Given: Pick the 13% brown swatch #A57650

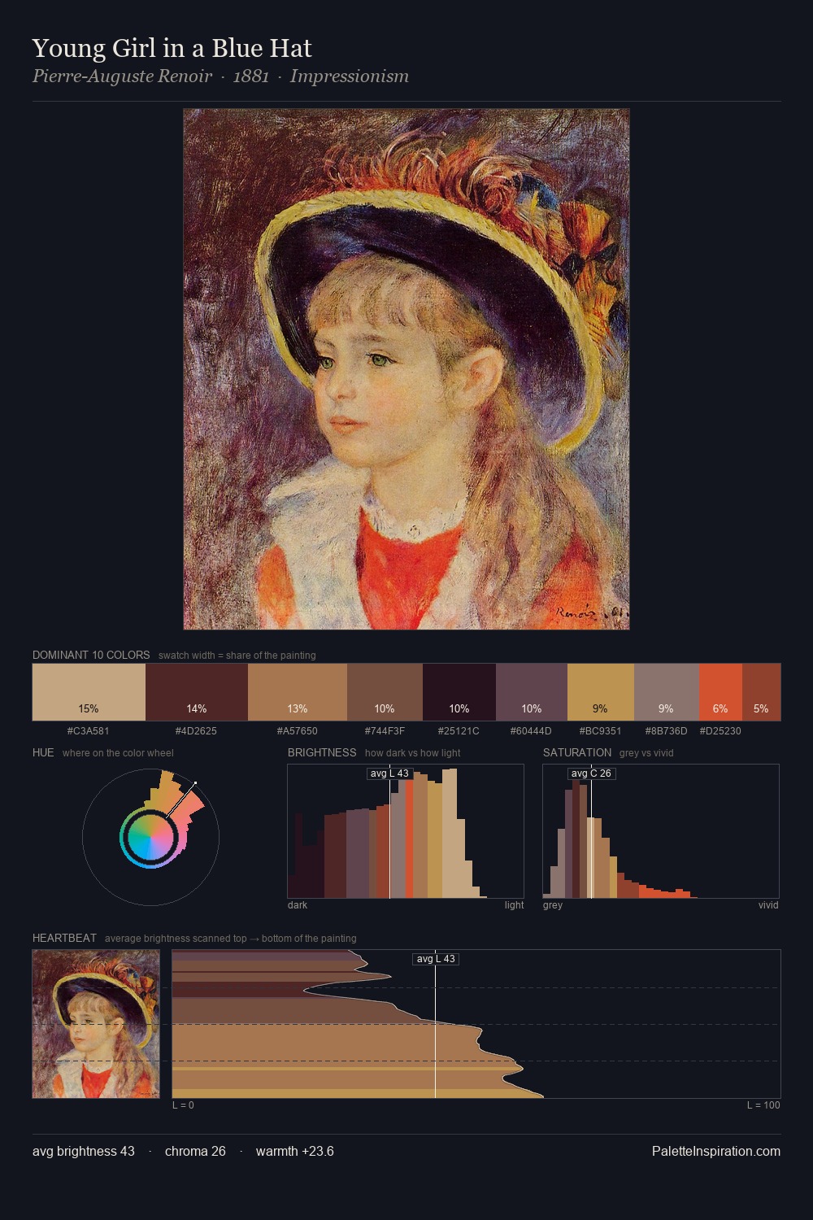Looking at the screenshot, I should (298, 692).
